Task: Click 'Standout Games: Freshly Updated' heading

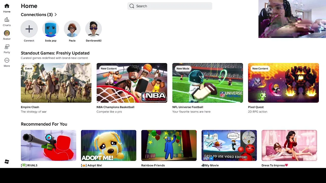Action: point(55,53)
